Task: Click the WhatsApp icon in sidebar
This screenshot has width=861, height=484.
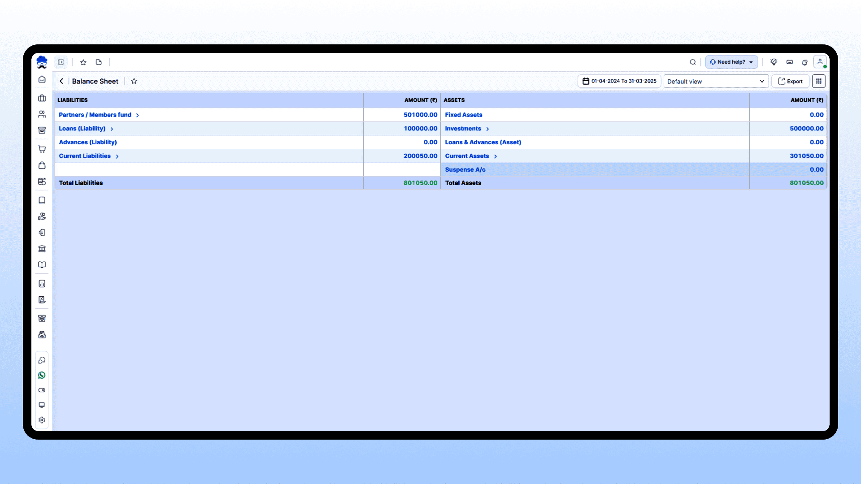Action: 42,375
